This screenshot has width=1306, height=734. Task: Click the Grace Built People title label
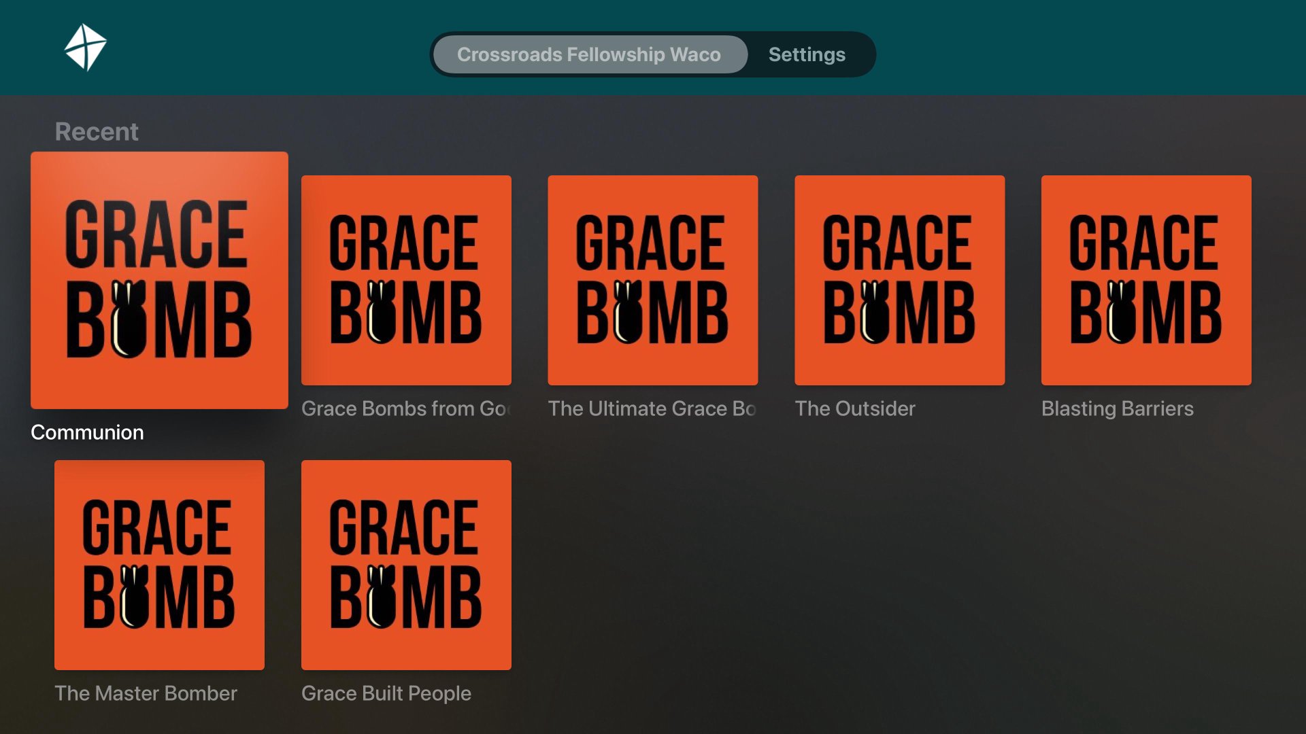pyautogui.click(x=386, y=693)
